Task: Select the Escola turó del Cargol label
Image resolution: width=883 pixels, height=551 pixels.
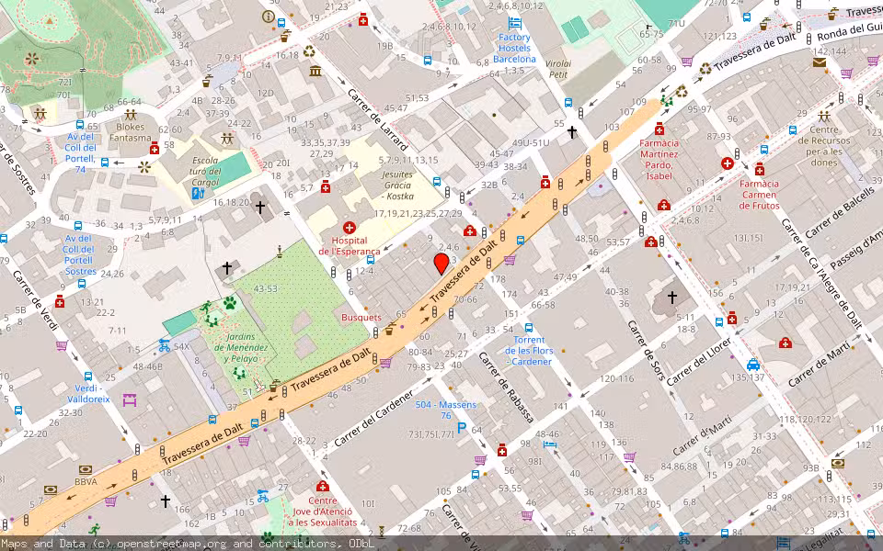Action: point(205,172)
